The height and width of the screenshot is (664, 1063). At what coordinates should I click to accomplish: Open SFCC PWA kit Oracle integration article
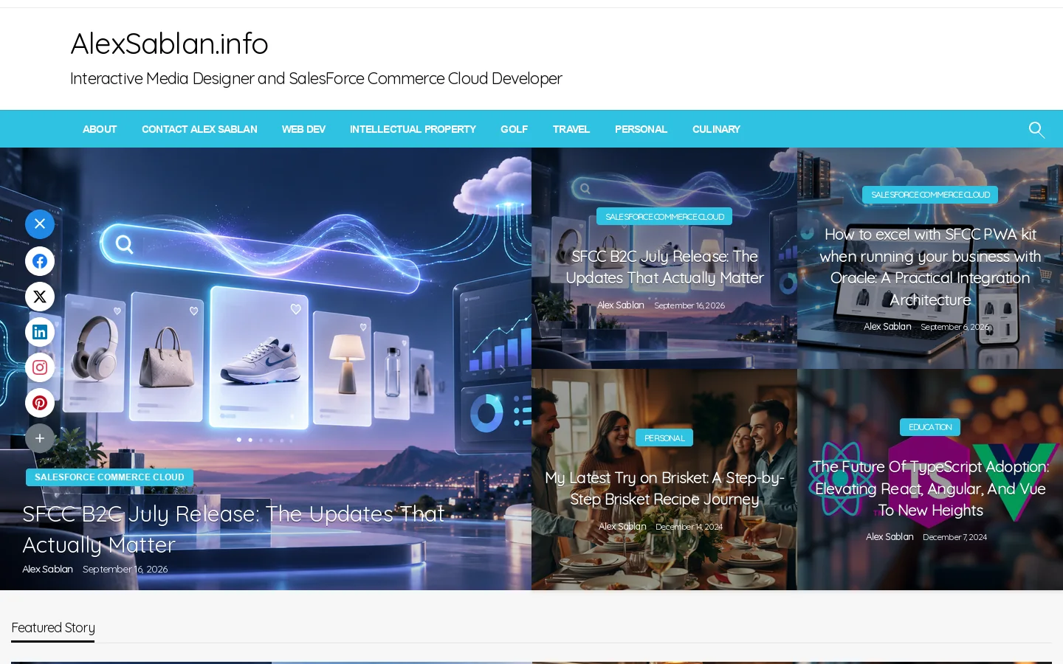(930, 267)
